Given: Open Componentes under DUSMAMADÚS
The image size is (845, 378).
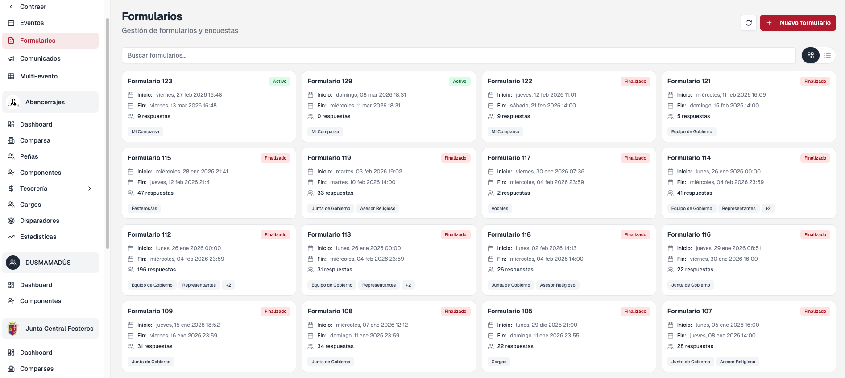Looking at the screenshot, I should click(50, 301).
